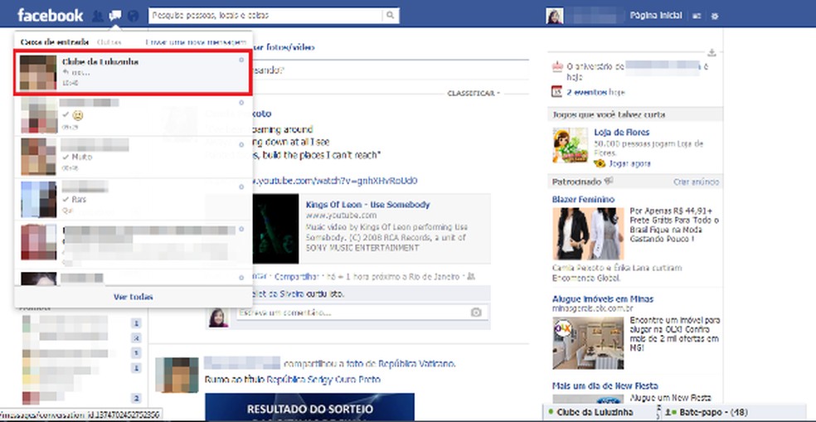Open the conversation with 'Rsrs' preview
816x422 pixels.
[134, 199]
